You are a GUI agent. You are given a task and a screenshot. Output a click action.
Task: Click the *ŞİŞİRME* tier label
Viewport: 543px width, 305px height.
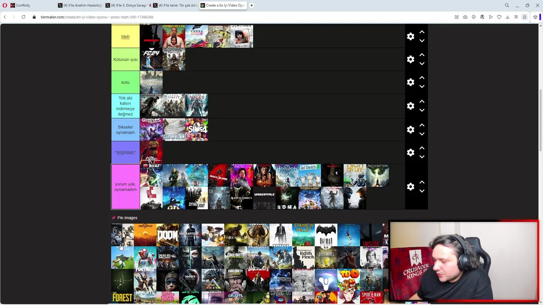[x=125, y=152]
